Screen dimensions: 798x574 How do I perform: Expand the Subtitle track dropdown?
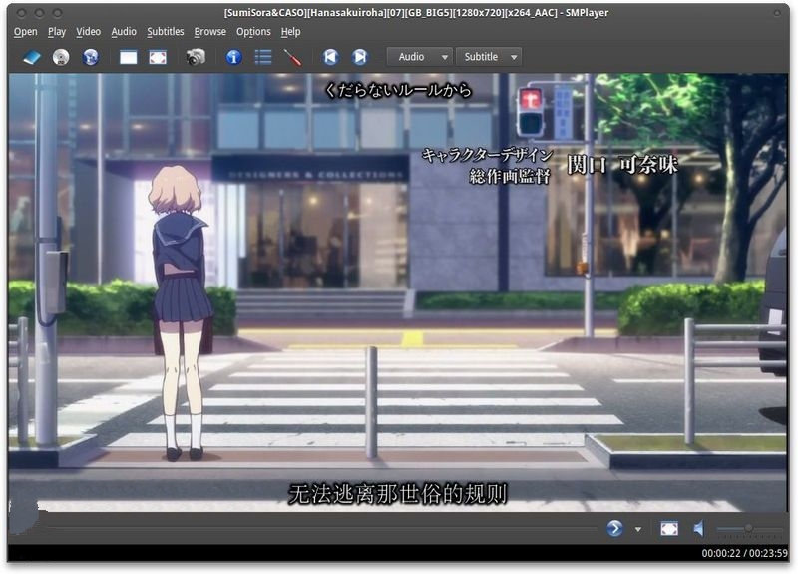coord(488,57)
